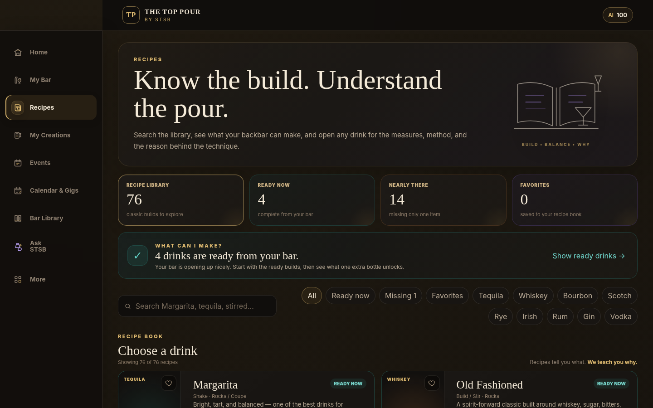This screenshot has height=408, width=653.
Task: Go to My Bar page
Action: [x=51, y=80]
